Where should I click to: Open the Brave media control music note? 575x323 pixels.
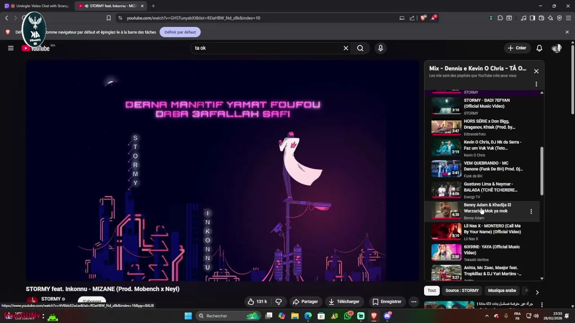pyautogui.click(x=523, y=18)
